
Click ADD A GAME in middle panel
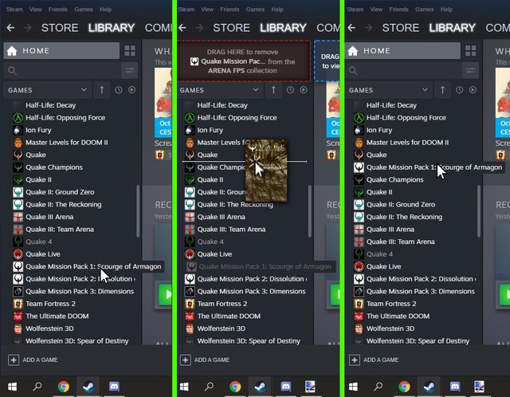tap(205, 360)
